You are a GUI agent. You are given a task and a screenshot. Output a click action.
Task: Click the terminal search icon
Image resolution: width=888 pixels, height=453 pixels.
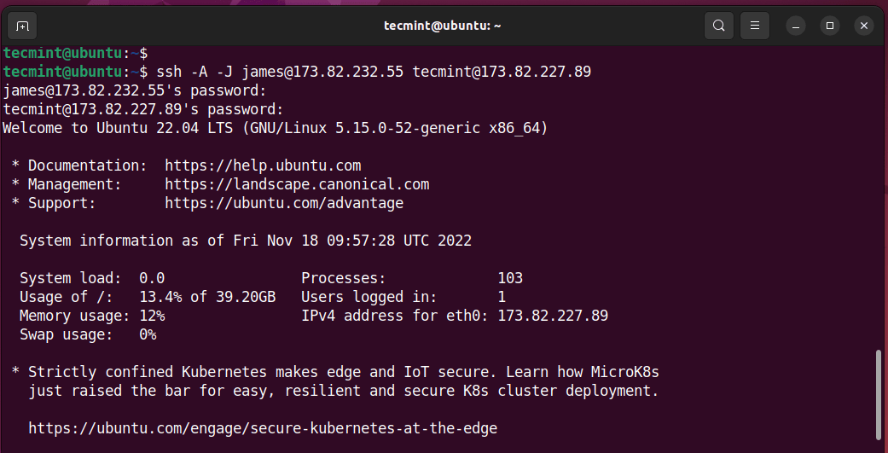point(719,26)
